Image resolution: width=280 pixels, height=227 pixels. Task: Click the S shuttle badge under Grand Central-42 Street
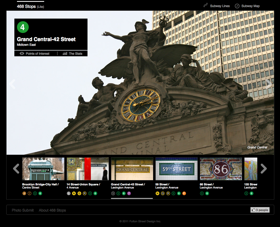coord(113,193)
